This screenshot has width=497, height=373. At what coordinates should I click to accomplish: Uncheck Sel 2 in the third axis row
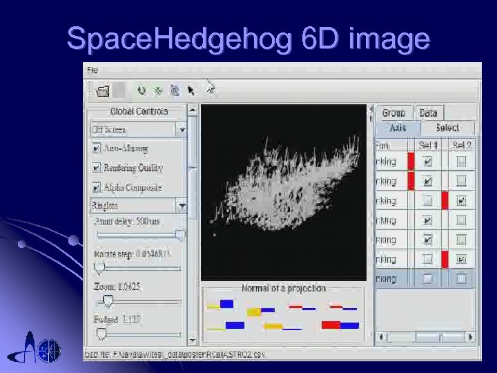(461, 201)
